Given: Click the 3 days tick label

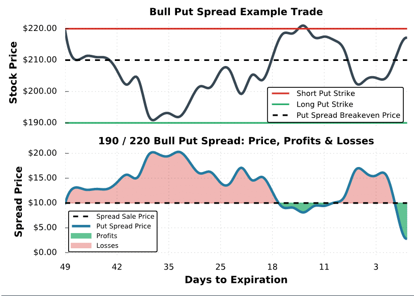Looking at the screenshot, I should [376, 267].
